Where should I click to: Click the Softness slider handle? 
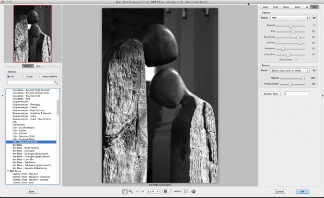click(300, 43)
